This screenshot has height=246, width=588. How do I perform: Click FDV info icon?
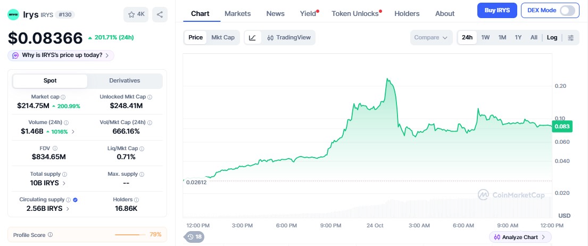55,149
